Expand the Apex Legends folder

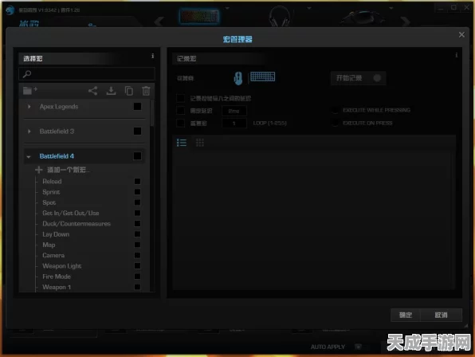(29, 107)
